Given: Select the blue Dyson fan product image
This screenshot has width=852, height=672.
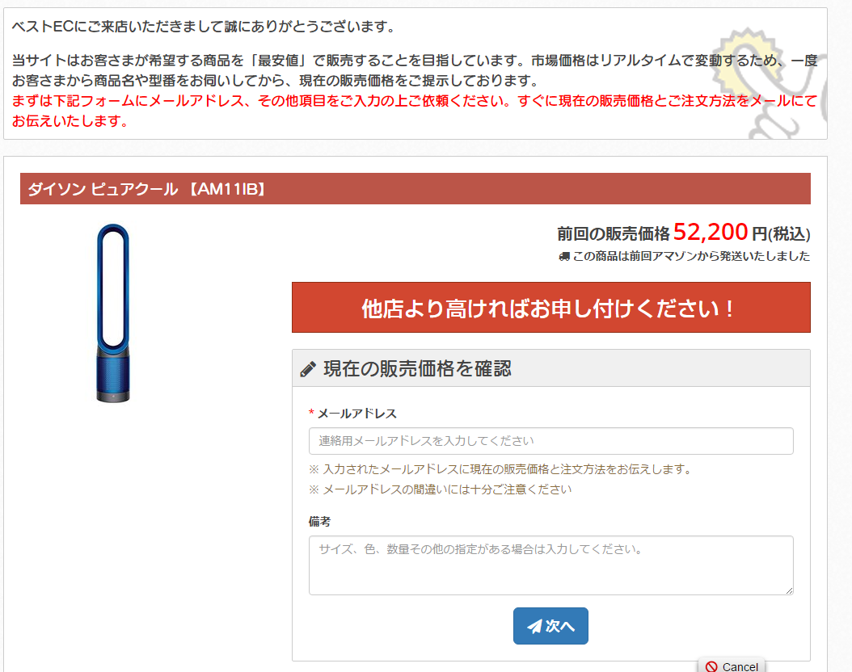Looking at the screenshot, I should tap(113, 313).
